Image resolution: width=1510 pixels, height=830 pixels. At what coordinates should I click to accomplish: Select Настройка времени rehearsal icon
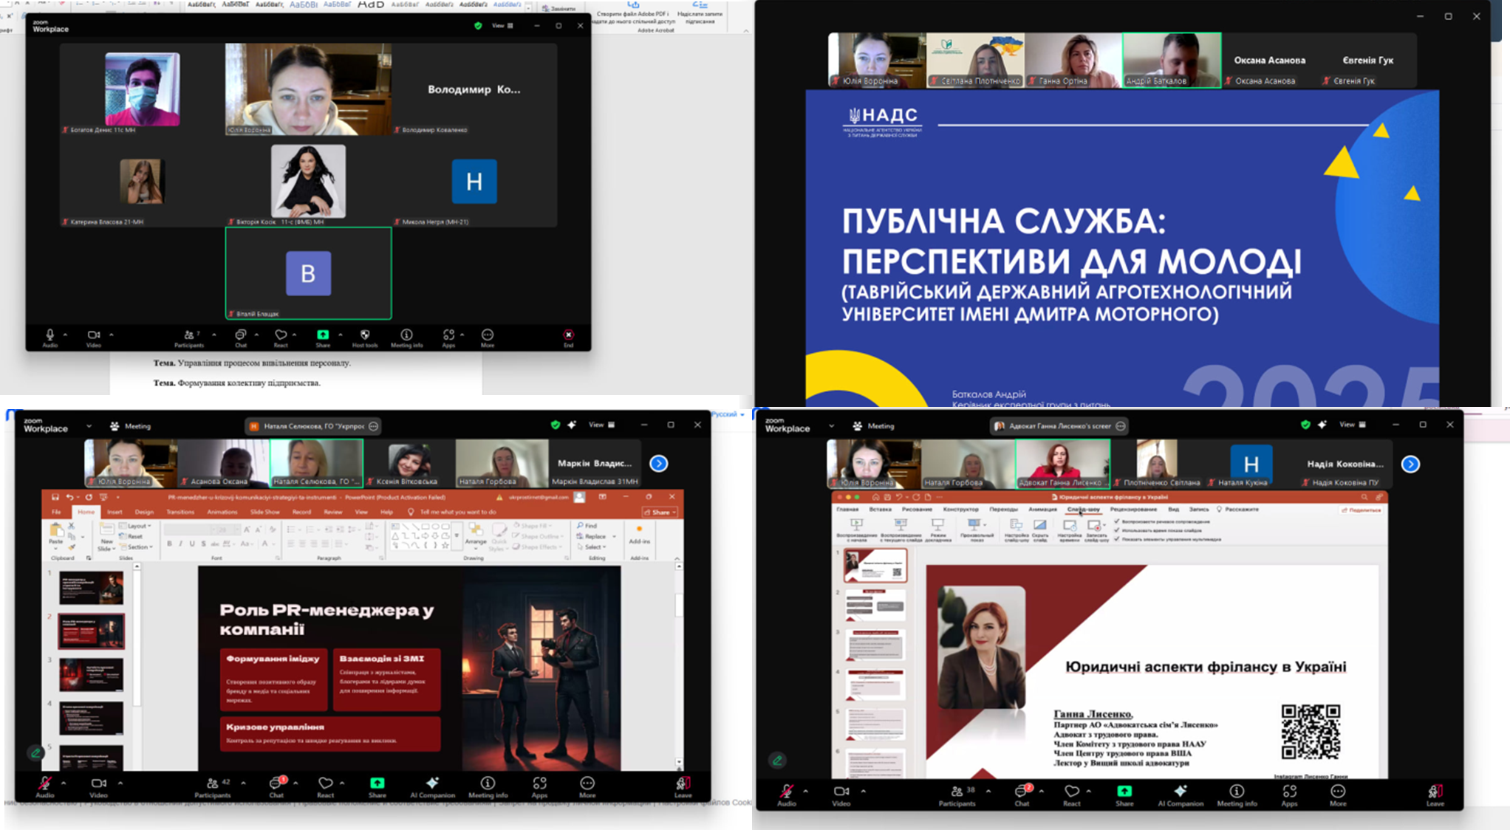point(1070,526)
